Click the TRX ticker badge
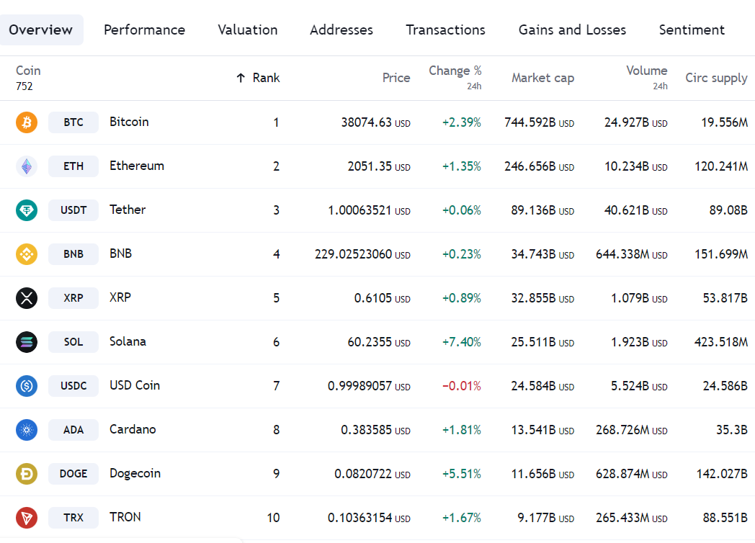The width and height of the screenshot is (755, 543). [x=73, y=518]
